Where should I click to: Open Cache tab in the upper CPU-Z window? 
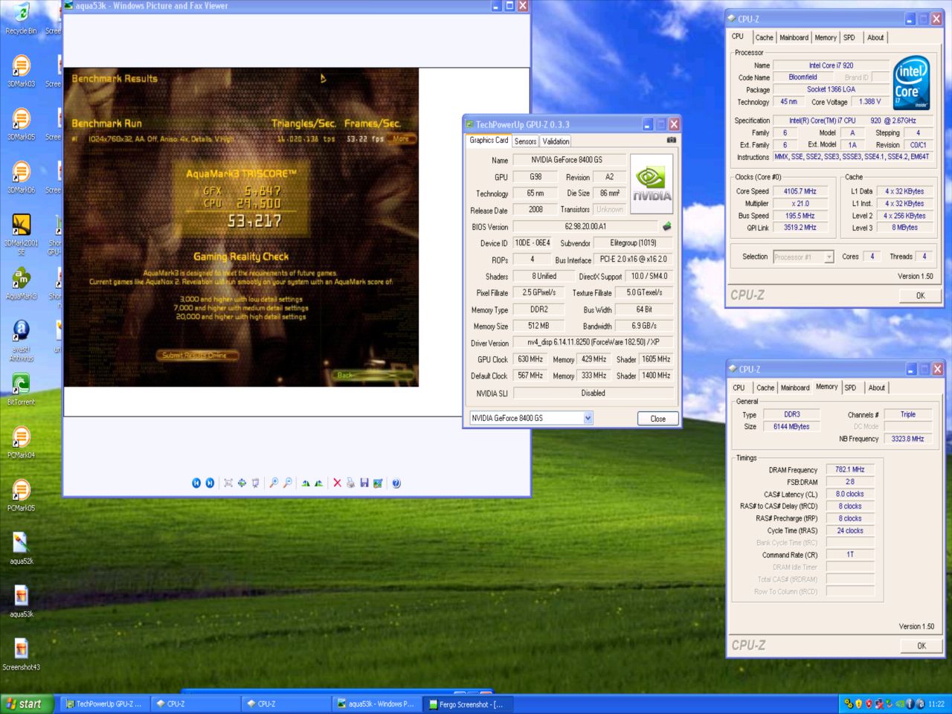tap(765, 37)
